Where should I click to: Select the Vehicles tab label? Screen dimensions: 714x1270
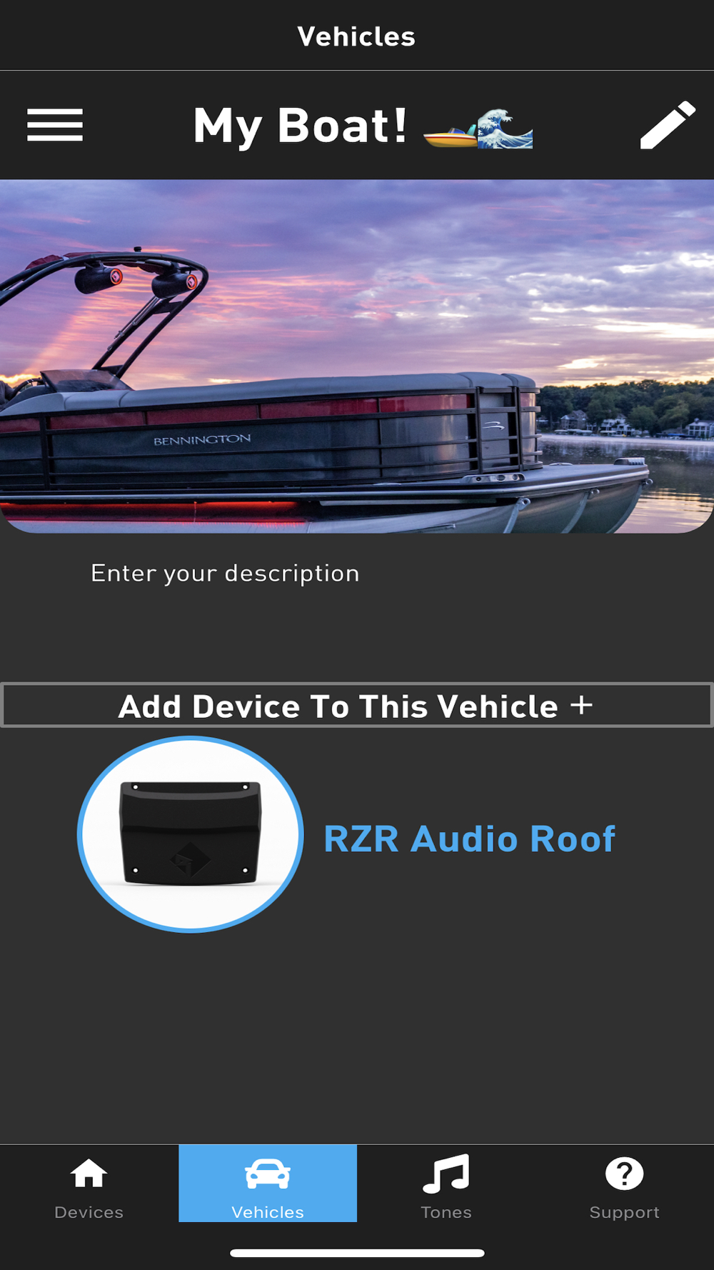(x=268, y=1212)
